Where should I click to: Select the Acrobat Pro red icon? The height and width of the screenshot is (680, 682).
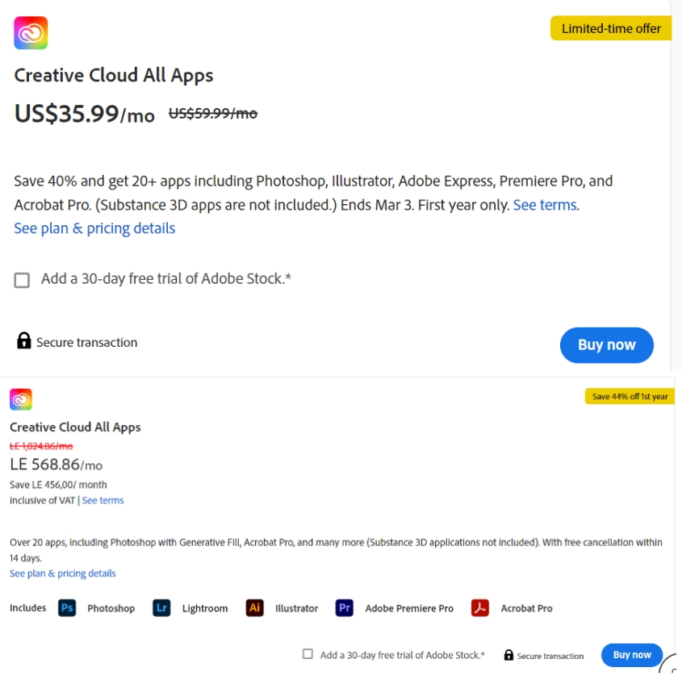[x=479, y=608]
